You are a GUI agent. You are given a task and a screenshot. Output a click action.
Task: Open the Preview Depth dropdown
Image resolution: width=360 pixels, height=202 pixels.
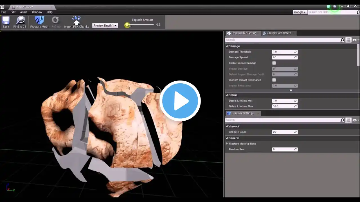click(105, 26)
